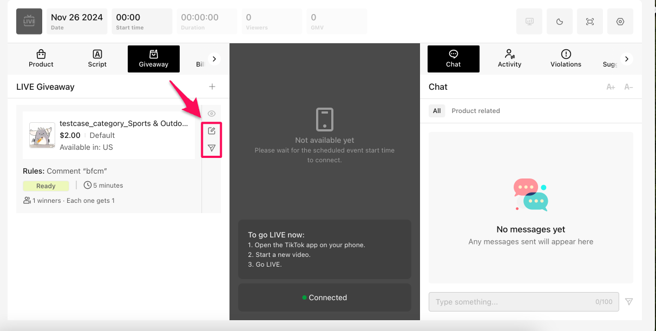Click the send giveaway paper-plane icon

pos(212,148)
